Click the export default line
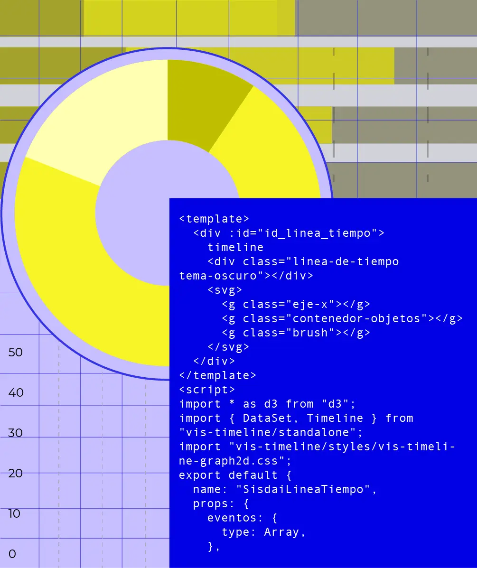Image resolution: width=477 pixels, height=568 pixels. (235, 475)
